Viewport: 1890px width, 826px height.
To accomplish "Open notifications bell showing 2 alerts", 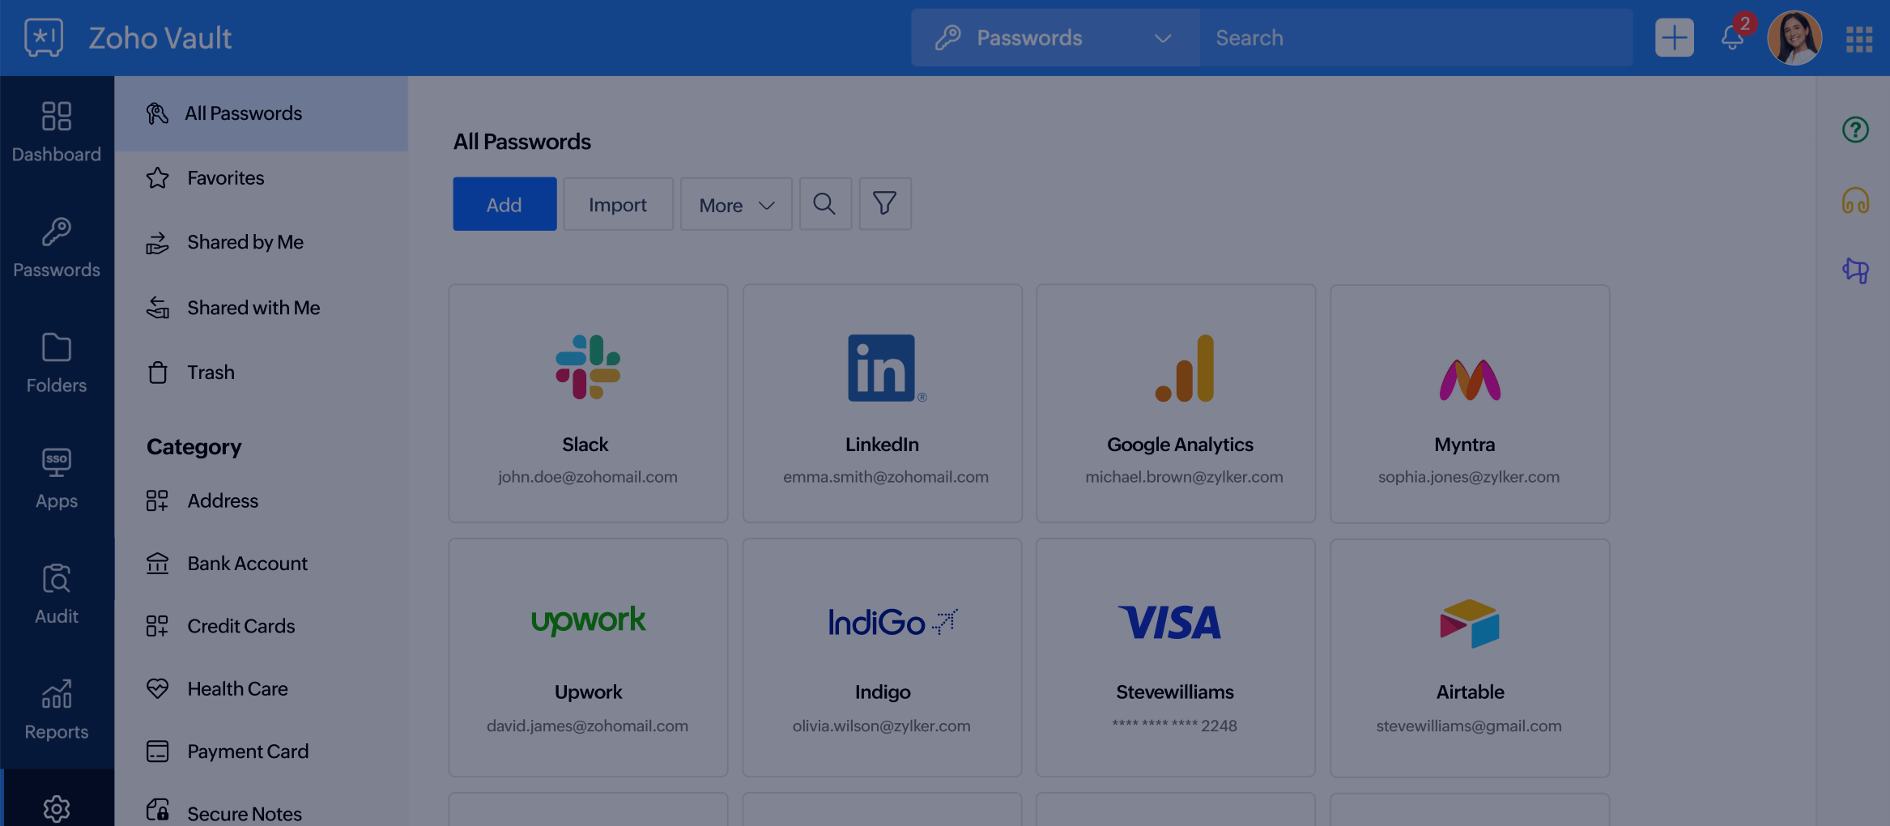I will pos(1731,37).
